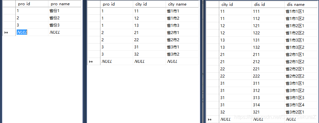The height and width of the screenshot is (123, 319).
Task: Select cell 省1市2 in city table
Action: pos(182,18)
